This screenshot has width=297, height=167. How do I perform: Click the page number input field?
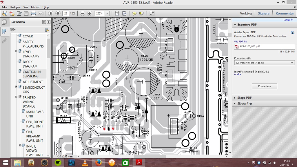click(66, 13)
